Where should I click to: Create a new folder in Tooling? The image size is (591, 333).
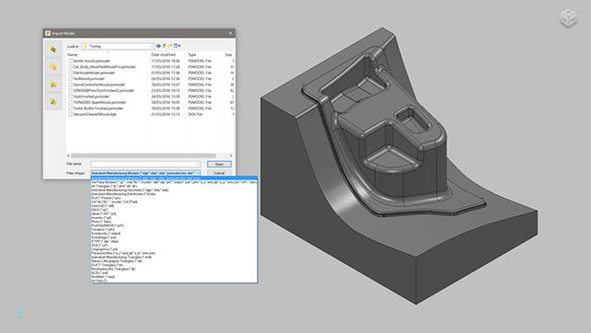(170, 46)
